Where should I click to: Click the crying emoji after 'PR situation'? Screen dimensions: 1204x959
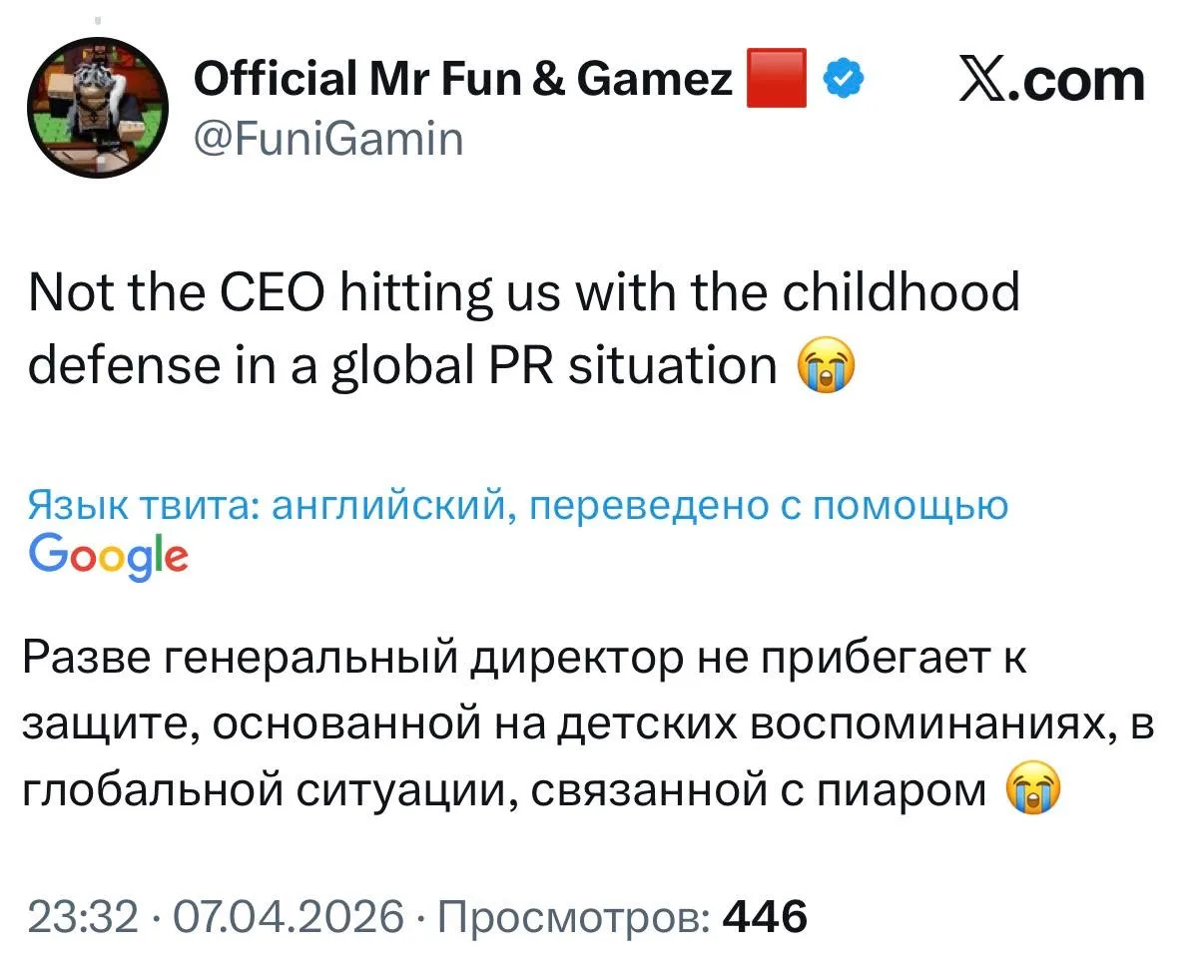tap(824, 366)
